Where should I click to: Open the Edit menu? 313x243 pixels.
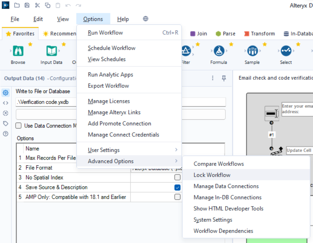[39, 19]
